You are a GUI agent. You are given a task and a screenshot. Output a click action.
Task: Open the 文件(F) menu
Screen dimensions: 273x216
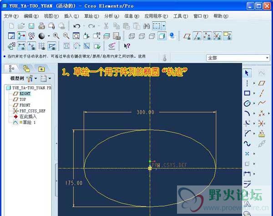coord(11,16)
